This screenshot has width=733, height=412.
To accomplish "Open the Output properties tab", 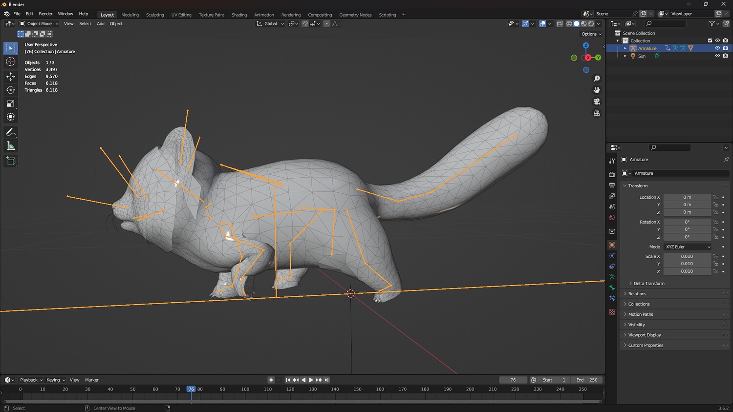I will (x=612, y=185).
